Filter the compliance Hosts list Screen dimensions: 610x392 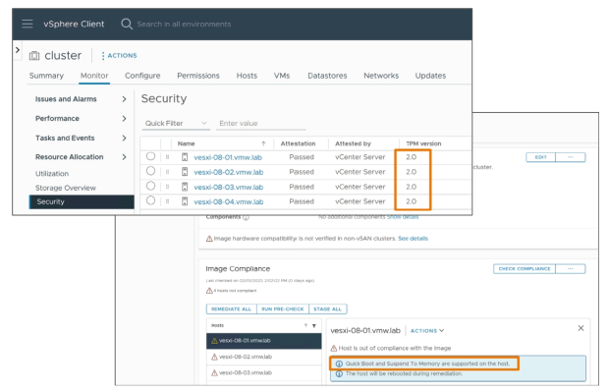314,325
